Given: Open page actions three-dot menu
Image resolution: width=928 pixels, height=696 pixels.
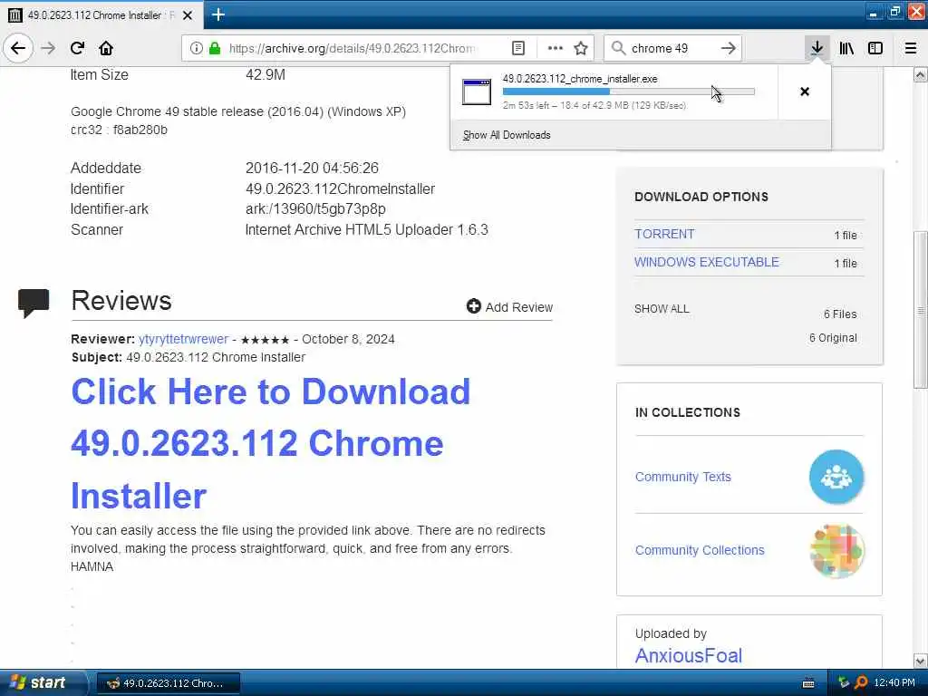Looking at the screenshot, I should [x=556, y=48].
